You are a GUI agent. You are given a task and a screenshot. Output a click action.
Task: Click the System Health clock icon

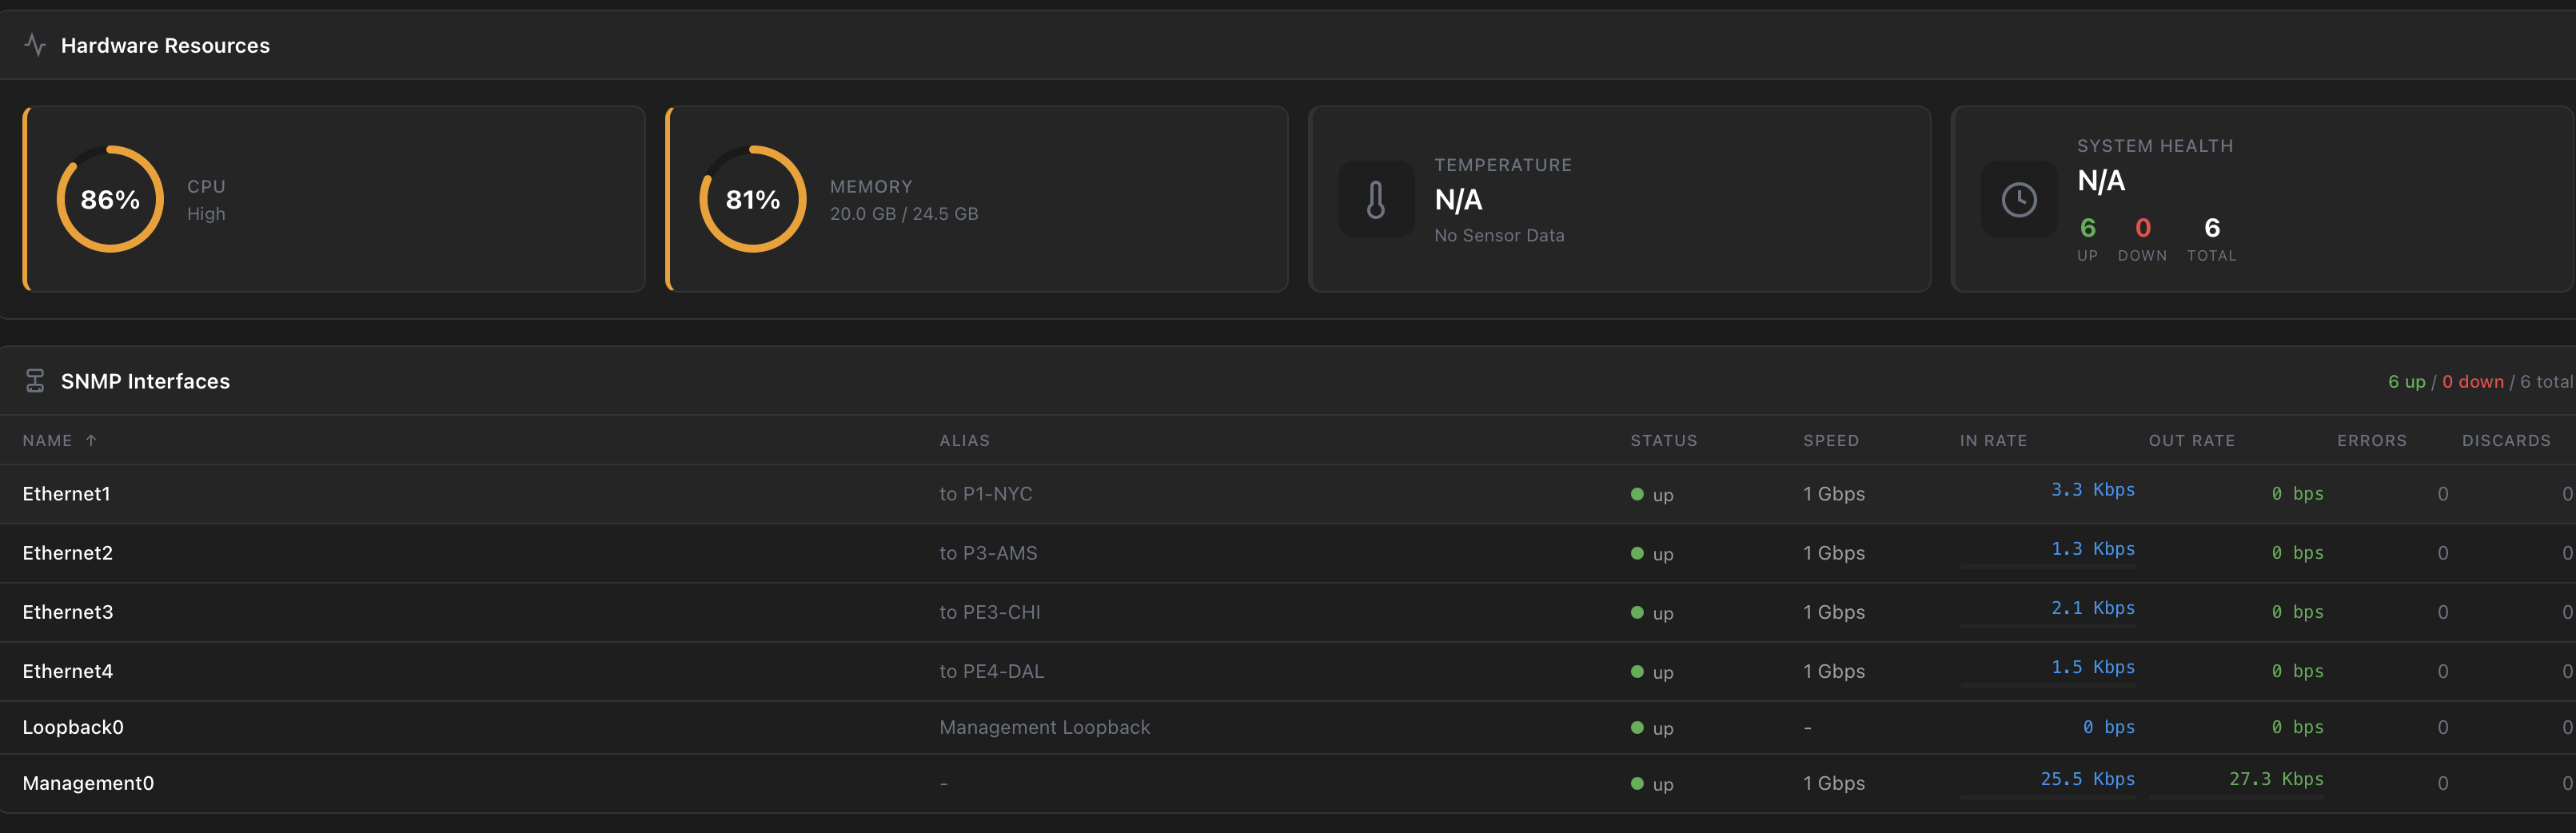tap(2018, 200)
